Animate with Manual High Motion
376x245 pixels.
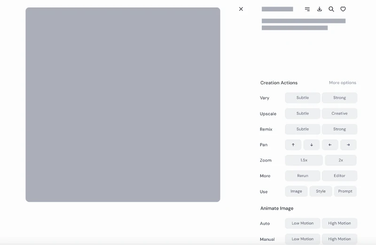coord(339,239)
